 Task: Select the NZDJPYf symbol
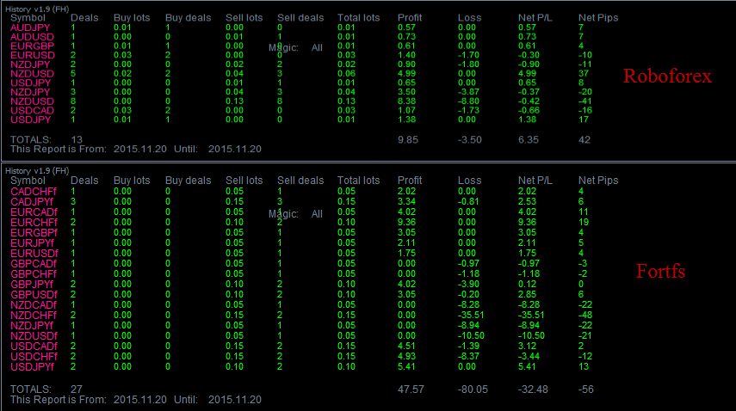[32, 325]
